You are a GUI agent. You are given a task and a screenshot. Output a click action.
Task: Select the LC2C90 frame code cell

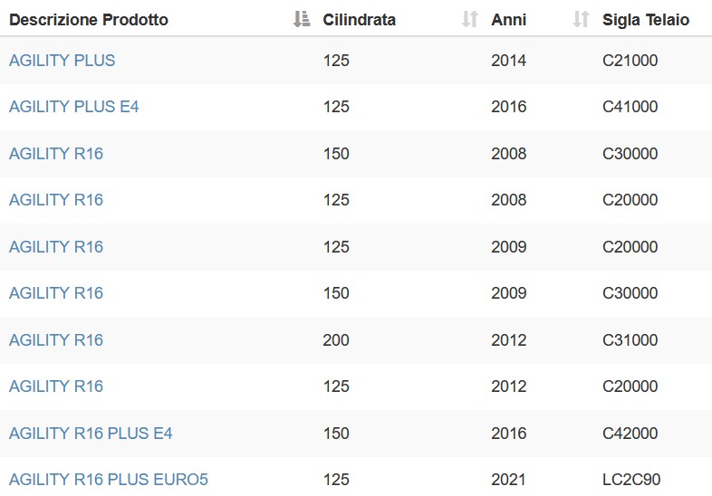tap(631, 480)
